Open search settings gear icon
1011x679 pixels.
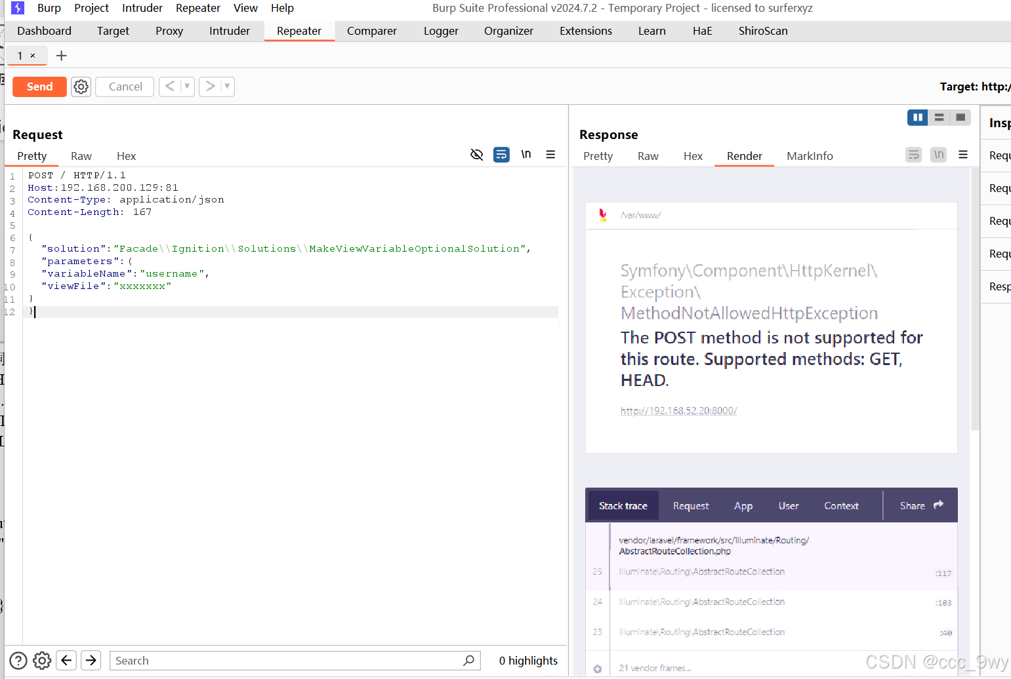[42, 661]
